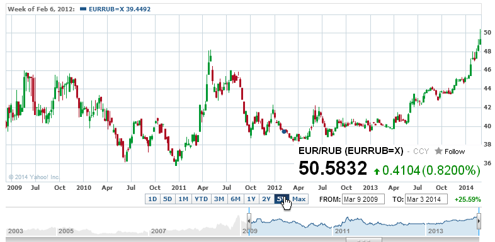
Task: Click the left range slider handle
Action: tap(249, 221)
